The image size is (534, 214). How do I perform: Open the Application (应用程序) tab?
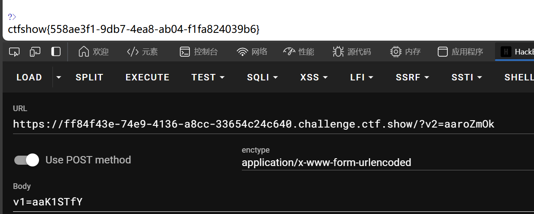click(460, 52)
